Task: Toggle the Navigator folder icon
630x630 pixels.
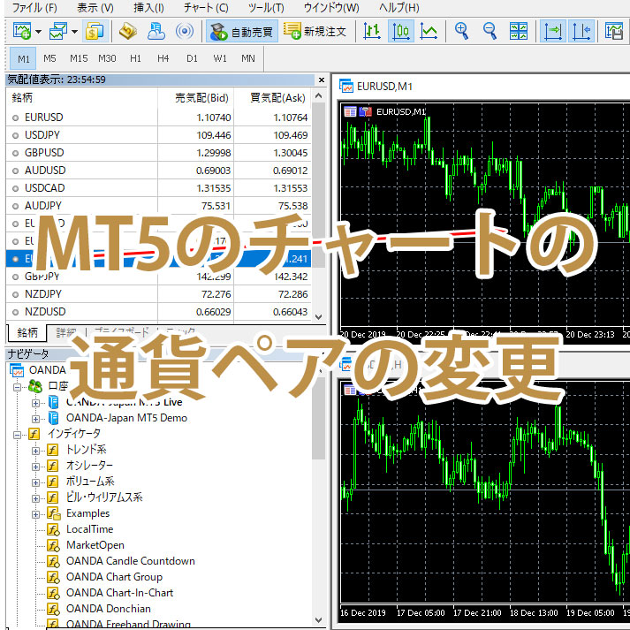Action: click(x=128, y=31)
